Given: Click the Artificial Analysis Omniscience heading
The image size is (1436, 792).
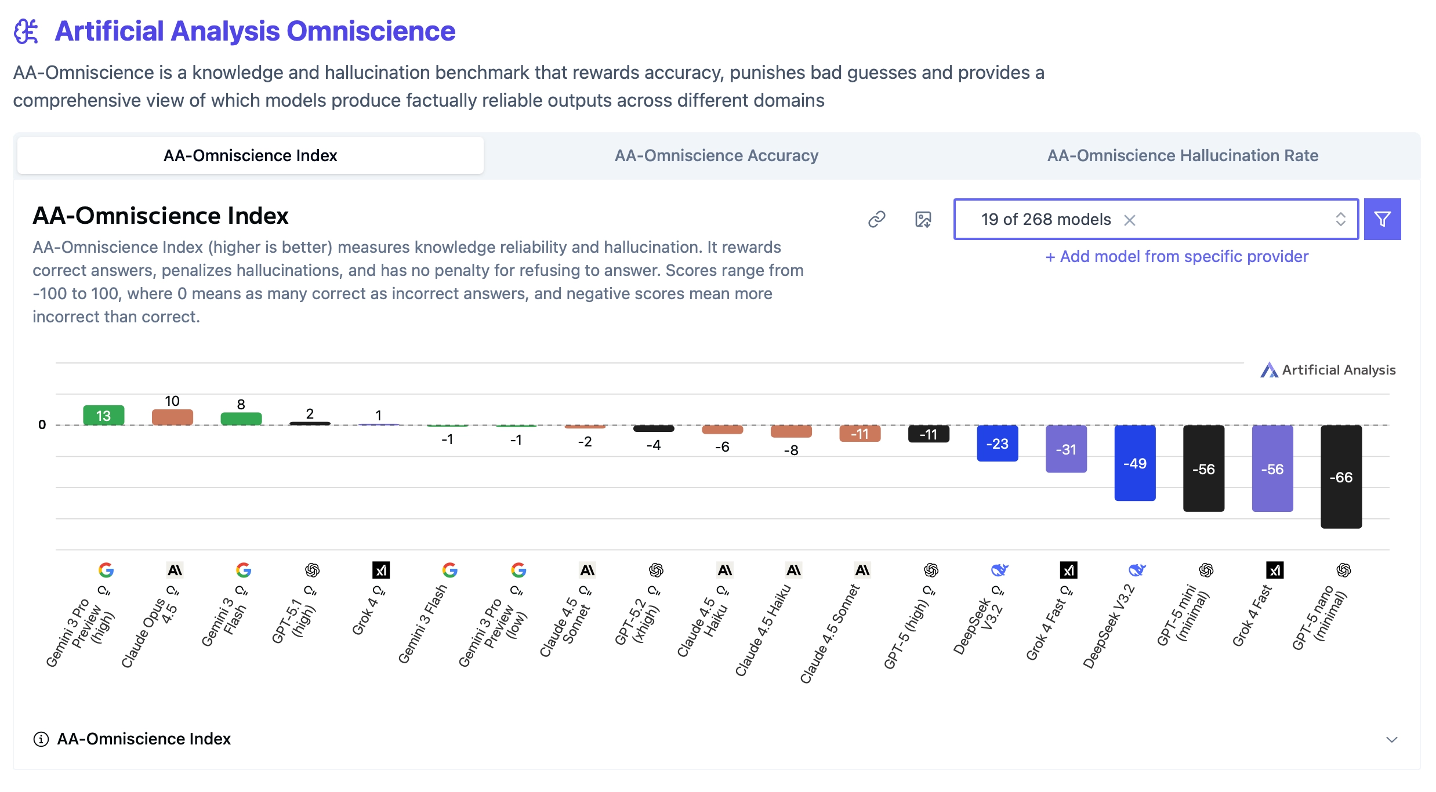Looking at the screenshot, I should 255,31.
